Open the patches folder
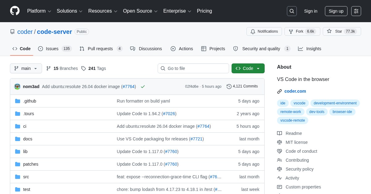This screenshot has width=371, height=194. [x=31, y=164]
